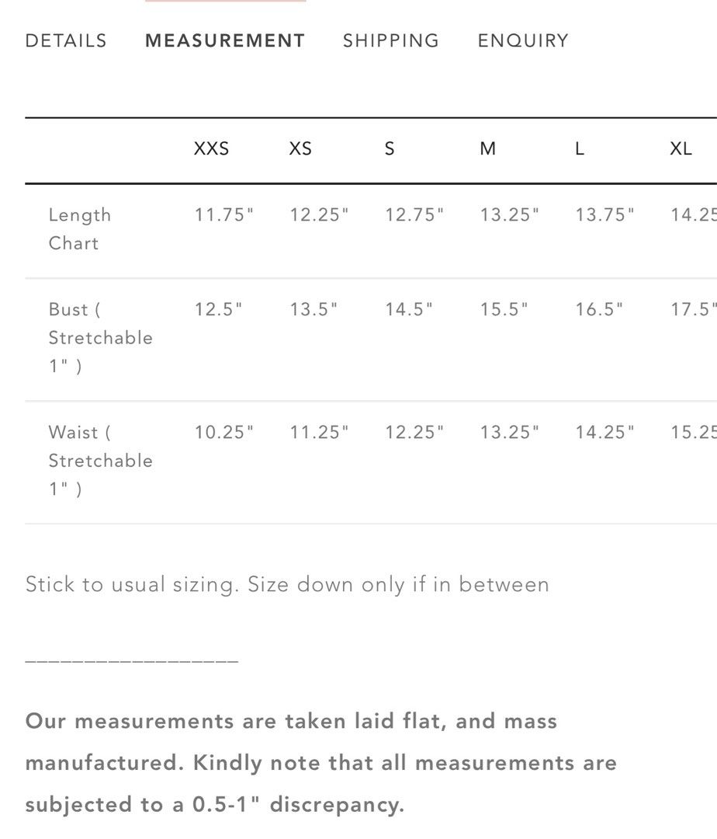This screenshot has height=839, width=717.
Task: Click the measurements discrepancy disclaimer text
Action: [x=321, y=763]
